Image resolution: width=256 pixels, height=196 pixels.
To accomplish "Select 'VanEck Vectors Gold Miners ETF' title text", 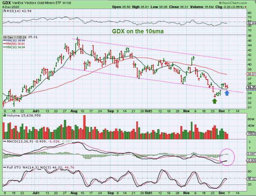I will pos(36,3).
